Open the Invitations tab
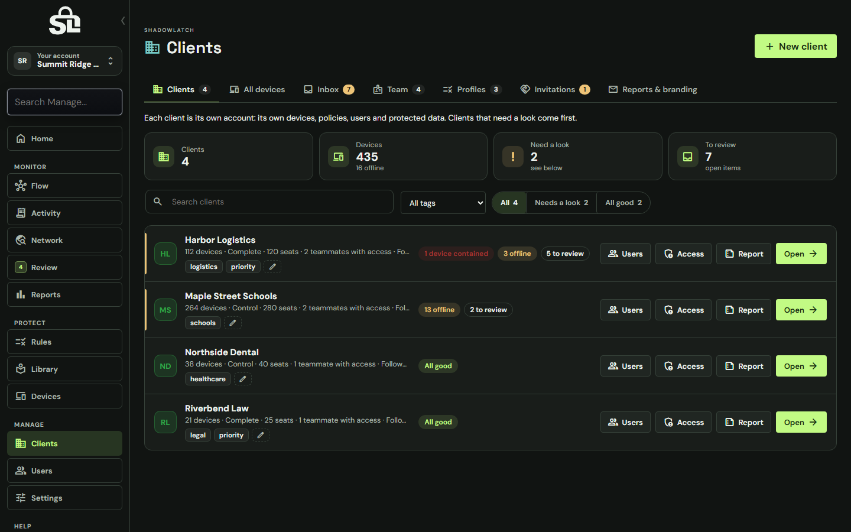The image size is (851, 532). [555, 90]
